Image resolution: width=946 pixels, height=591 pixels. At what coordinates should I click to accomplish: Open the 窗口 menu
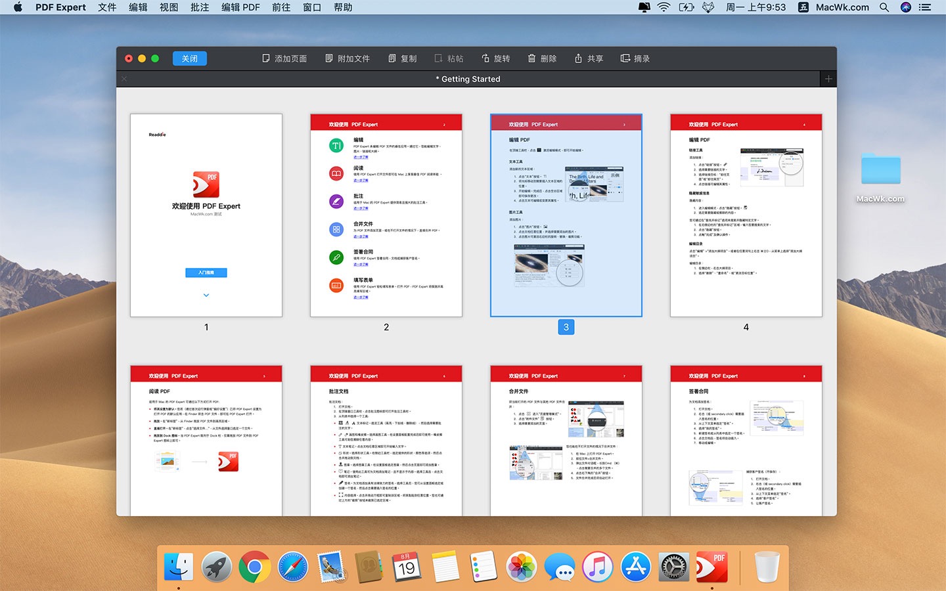tap(312, 7)
